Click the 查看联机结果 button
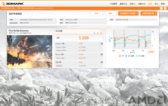This screenshot has height=106, width=168. 149,13
